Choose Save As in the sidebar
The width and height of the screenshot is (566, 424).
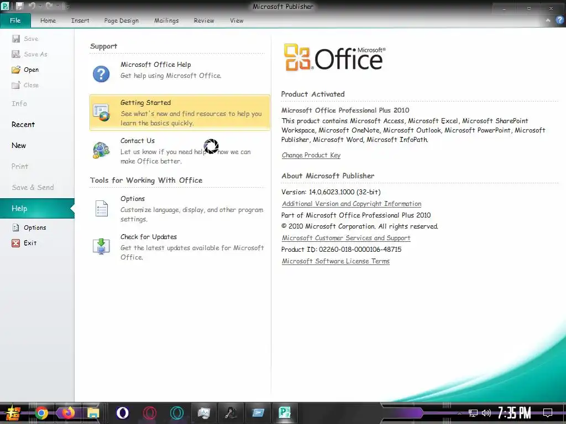click(30, 54)
